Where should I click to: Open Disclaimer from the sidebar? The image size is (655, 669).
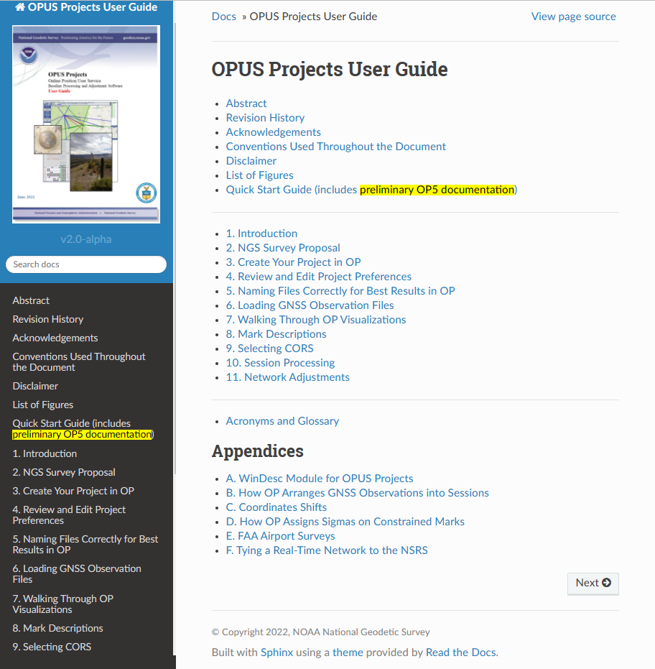click(x=35, y=386)
